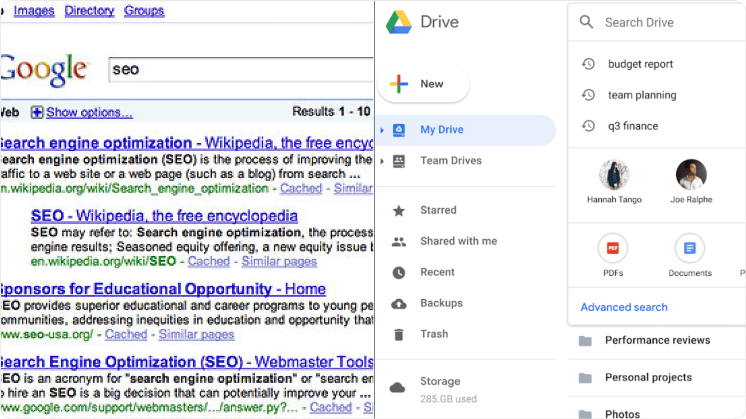Open Backups in the Drive sidebar

tap(441, 303)
